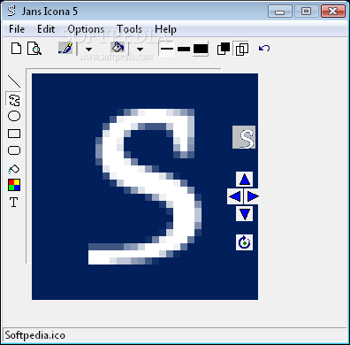Shift the image left with arrow
The height and width of the screenshot is (345, 350).
pos(235,196)
